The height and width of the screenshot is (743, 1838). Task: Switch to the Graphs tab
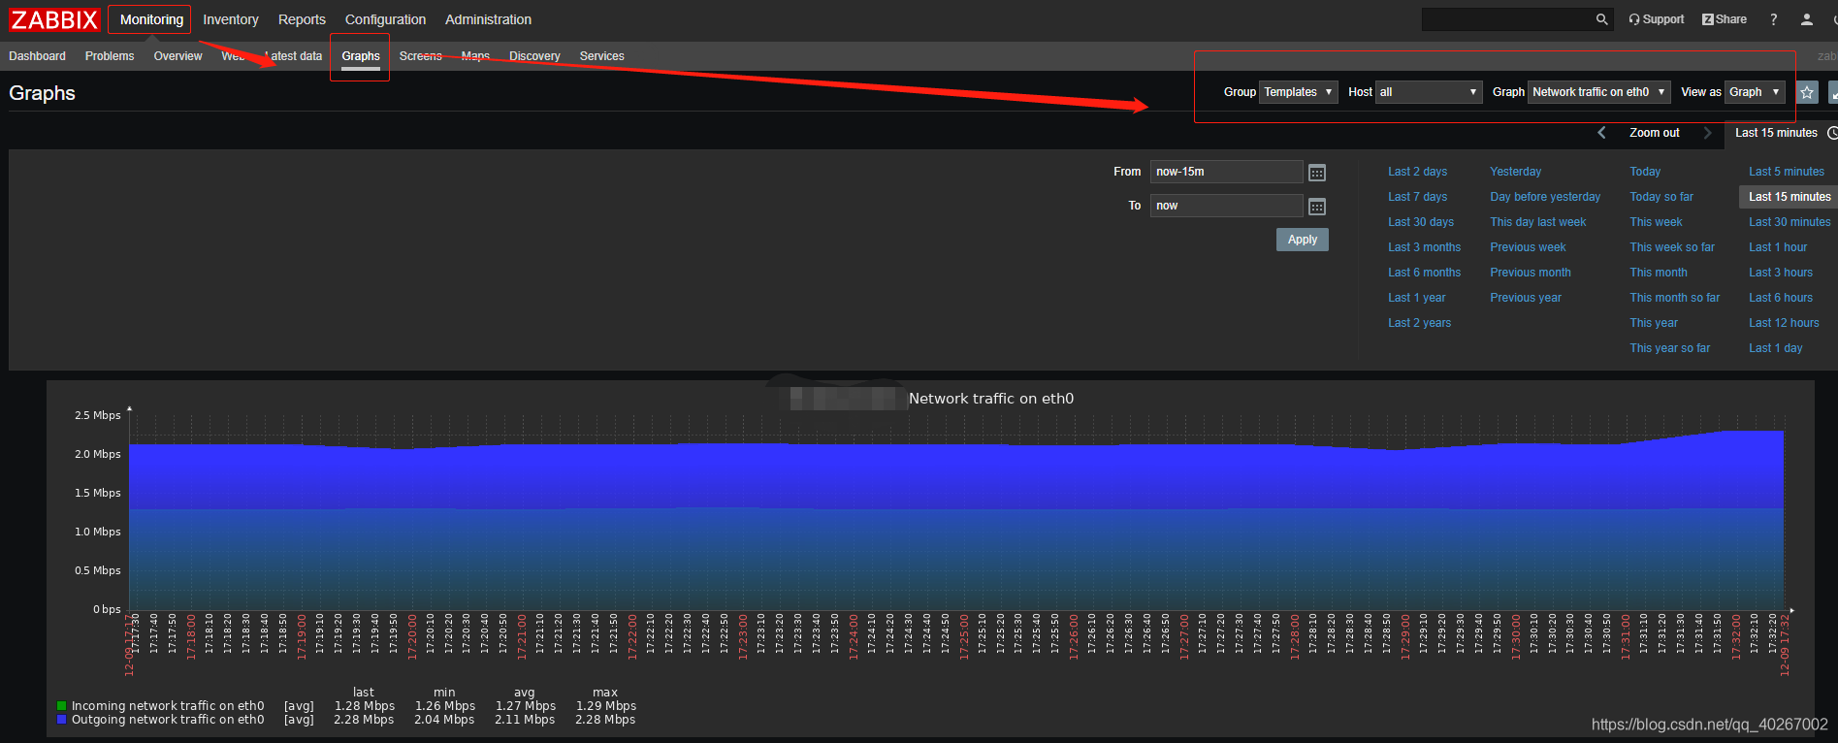[x=361, y=56]
